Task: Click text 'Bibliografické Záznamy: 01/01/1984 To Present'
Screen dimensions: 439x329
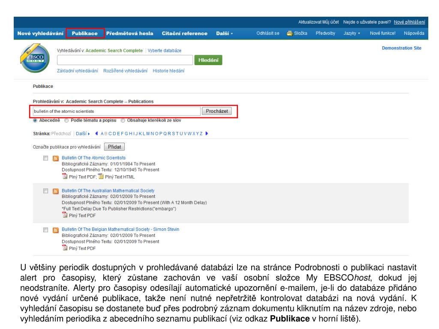Action: click(108, 164)
